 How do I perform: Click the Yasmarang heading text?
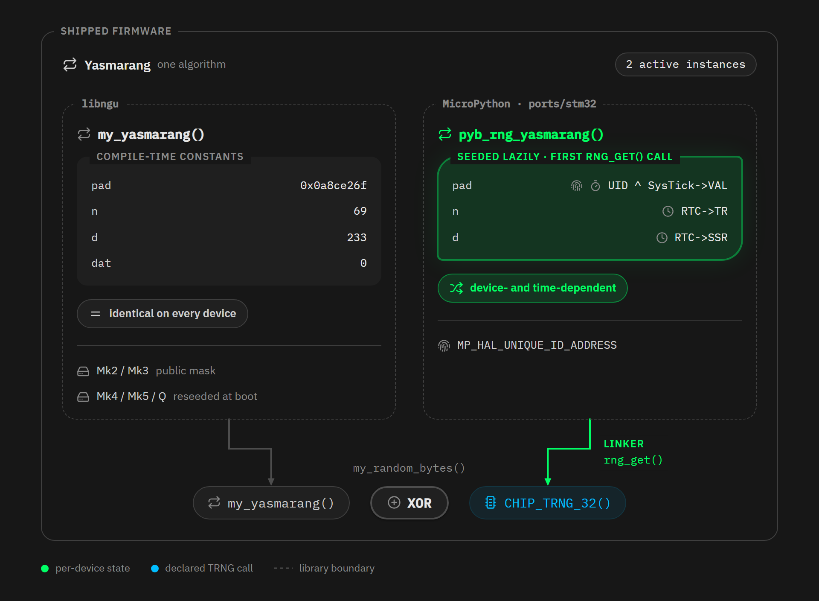coord(117,65)
